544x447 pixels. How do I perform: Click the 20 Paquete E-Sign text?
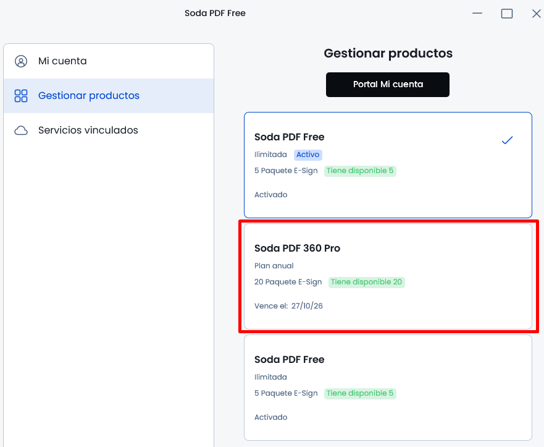[288, 282]
